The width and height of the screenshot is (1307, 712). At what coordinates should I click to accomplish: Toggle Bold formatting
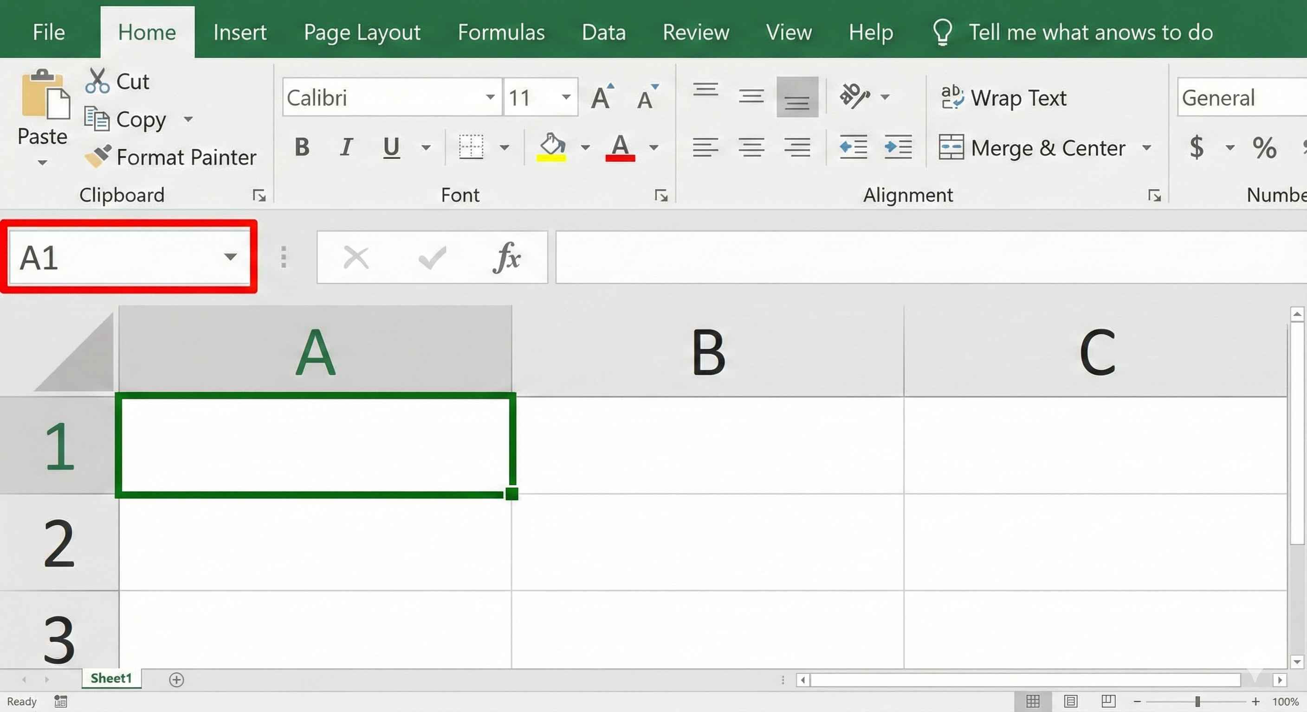(x=303, y=147)
